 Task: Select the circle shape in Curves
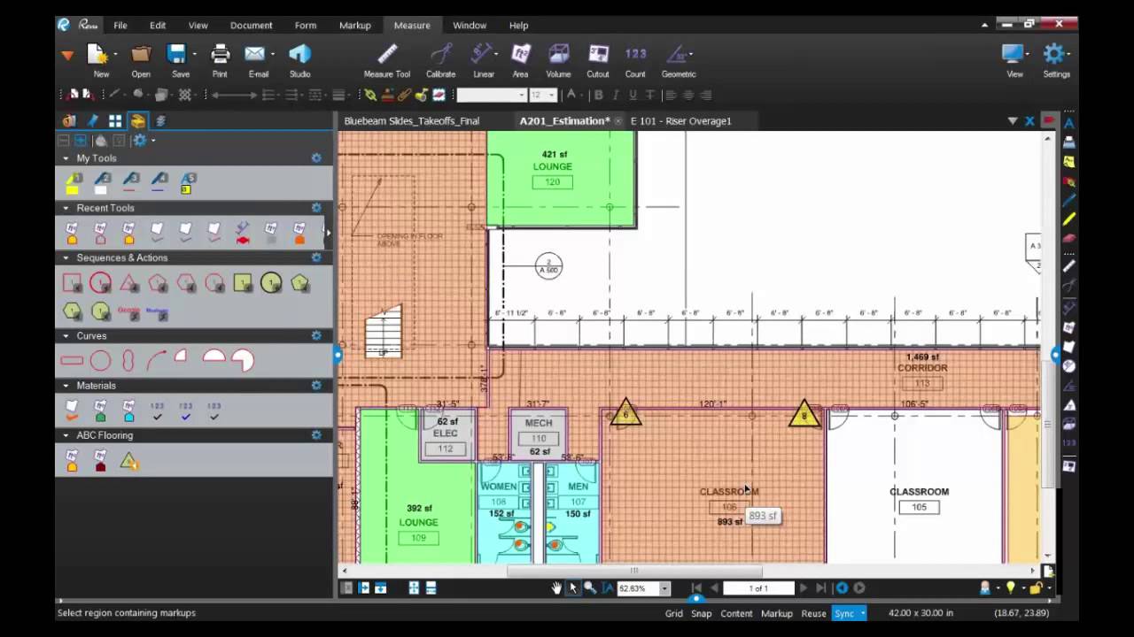coord(100,360)
